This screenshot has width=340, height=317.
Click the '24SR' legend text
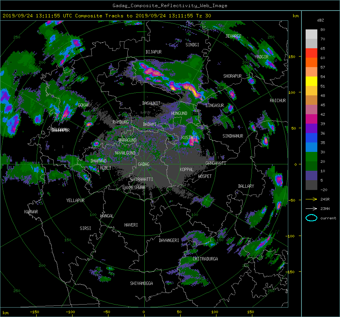tap(325, 199)
